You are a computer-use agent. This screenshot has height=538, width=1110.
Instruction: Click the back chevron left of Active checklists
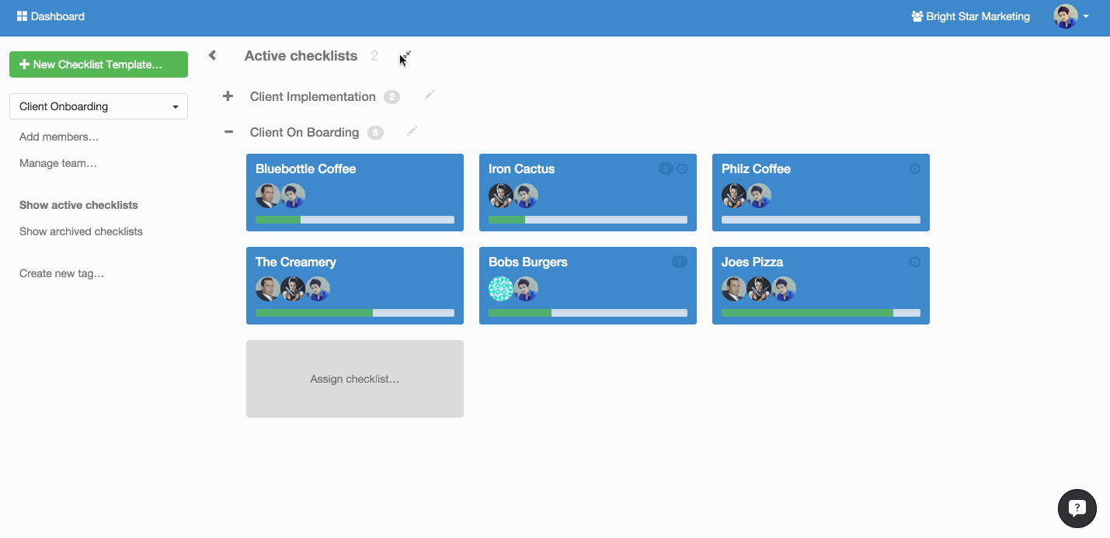pyautogui.click(x=211, y=55)
